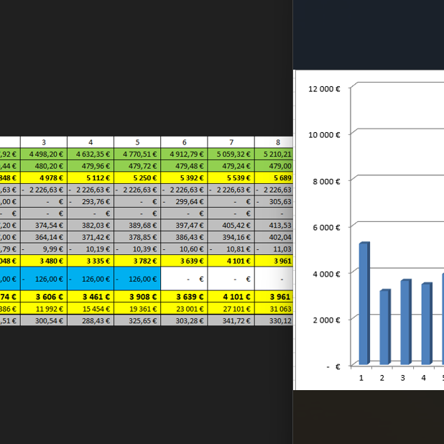Click the cell showing 371,42 €
The width and height of the screenshot is (444, 444).
[91, 236]
